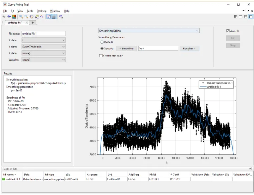Collapse the Table of Fits panel arrow
The width and height of the screenshot is (254, 195).
point(251,169)
